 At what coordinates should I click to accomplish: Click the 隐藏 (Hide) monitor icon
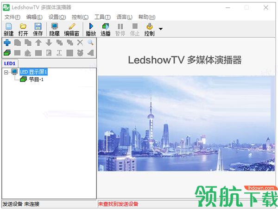[54, 30]
